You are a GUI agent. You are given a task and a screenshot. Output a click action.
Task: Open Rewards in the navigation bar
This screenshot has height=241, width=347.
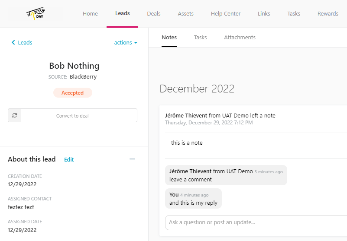point(328,13)
